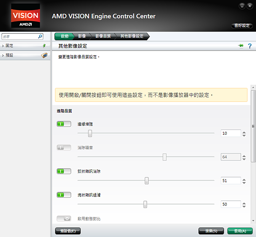Screen dimensions: 256x237
Task: Open the 影像品質 breadcrumb item
Action: click(103, 36)
